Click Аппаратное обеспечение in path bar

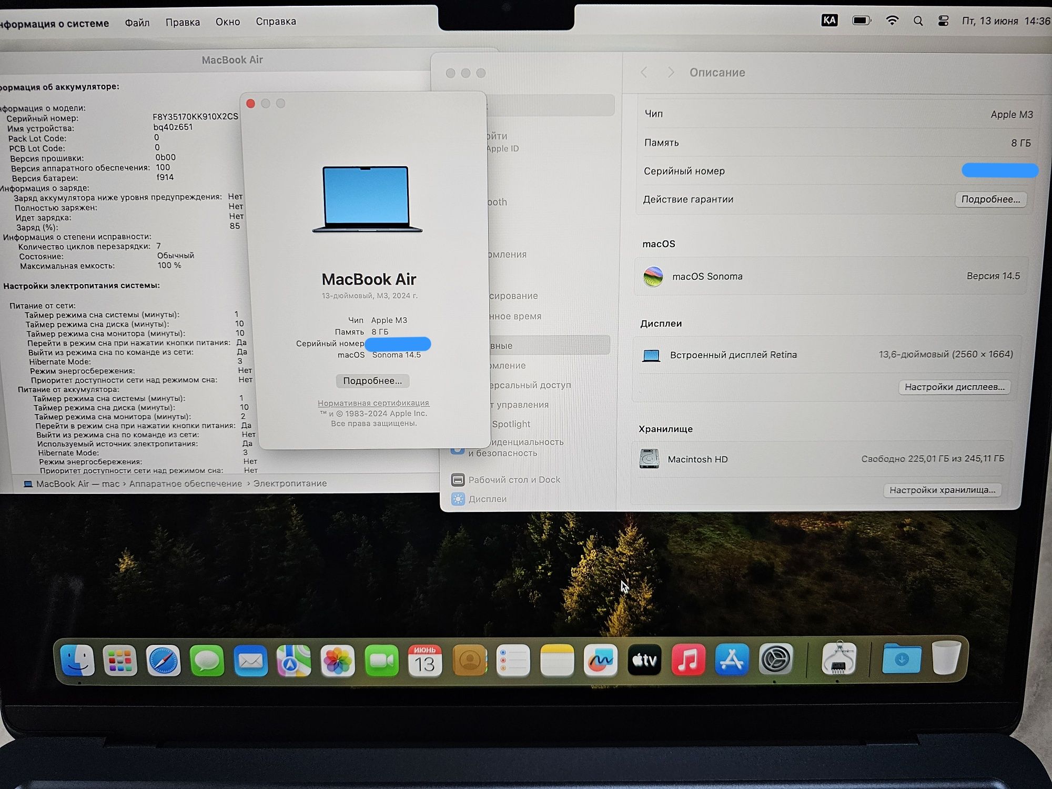[186, 483]
